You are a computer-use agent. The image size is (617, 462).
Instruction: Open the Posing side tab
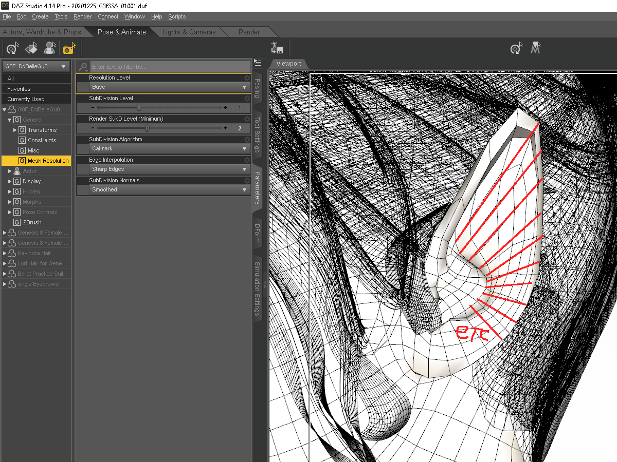pos(258,88)
